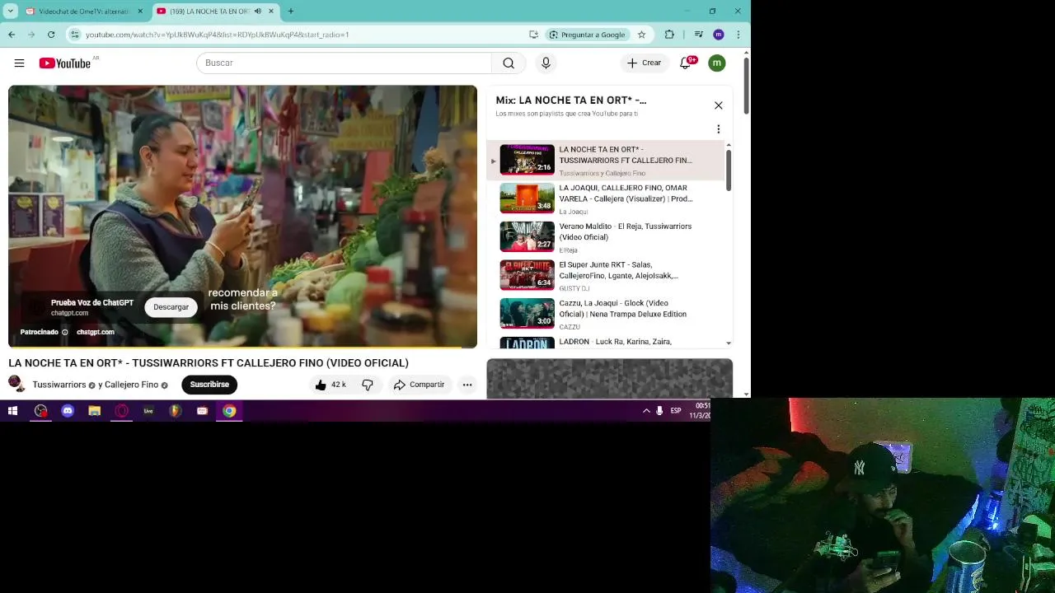The image size is (1055, 593).
Task: Click the magnifier search button
Action: [509, 63]
